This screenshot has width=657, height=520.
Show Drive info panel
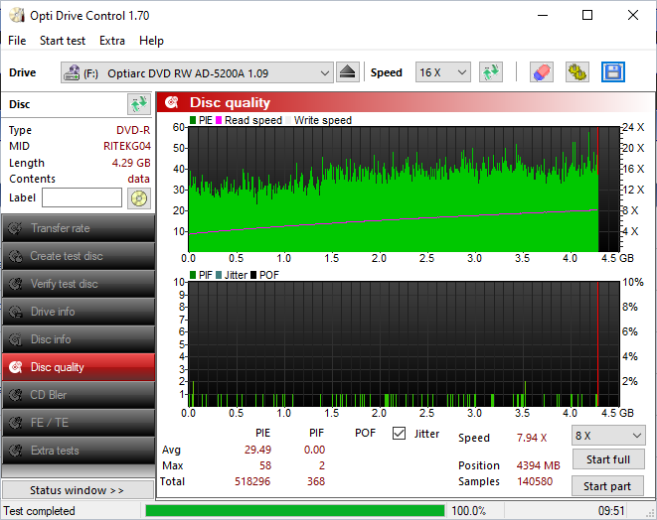pyautogui.click(x=79, y=312)
